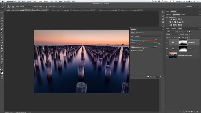
Task: Select the Quick Selection tool
Action: tap(2, 21)
